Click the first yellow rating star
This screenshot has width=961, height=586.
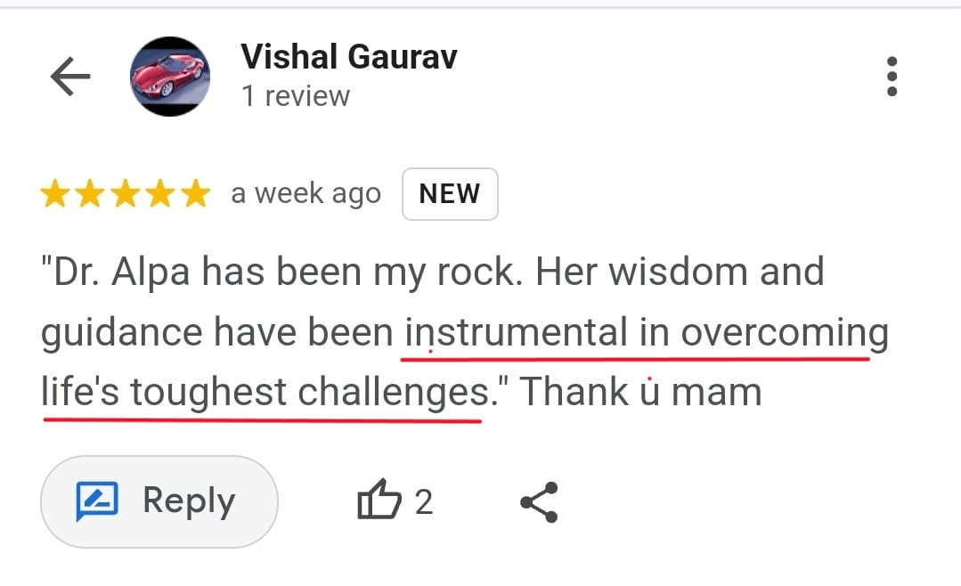pyautogui.click(x=55, y=194)
